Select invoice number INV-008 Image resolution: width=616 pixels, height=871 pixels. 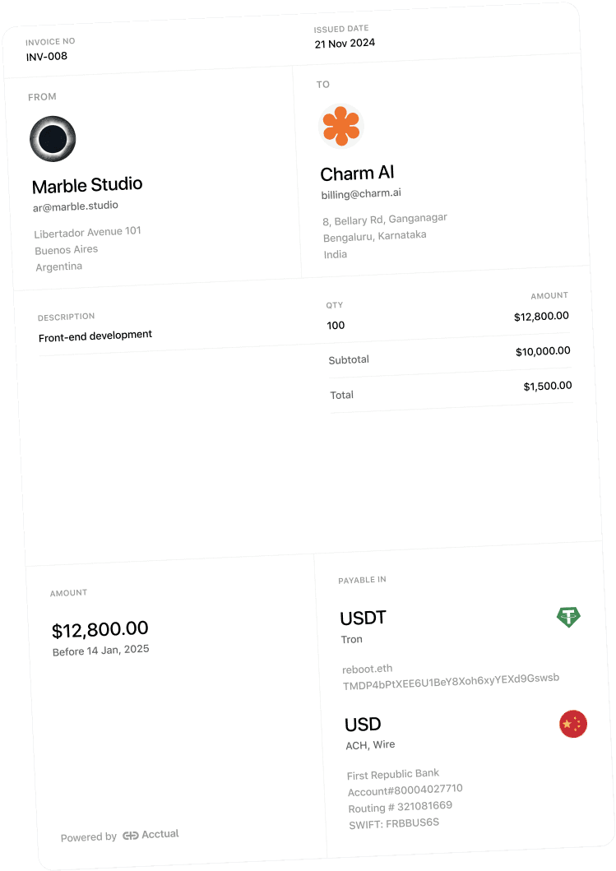click(x=47, y=57)
